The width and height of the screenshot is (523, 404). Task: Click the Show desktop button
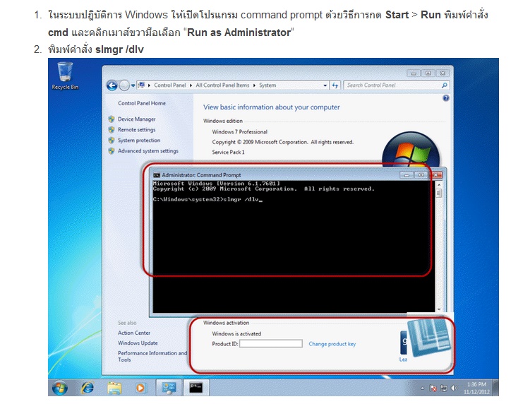point(496,388)
